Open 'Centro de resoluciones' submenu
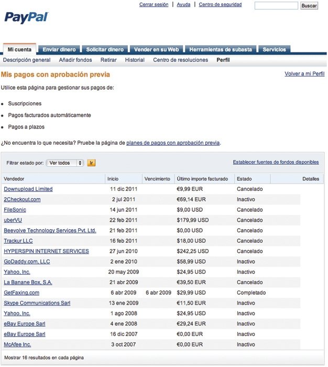328x367 pixels. (180, 60)
